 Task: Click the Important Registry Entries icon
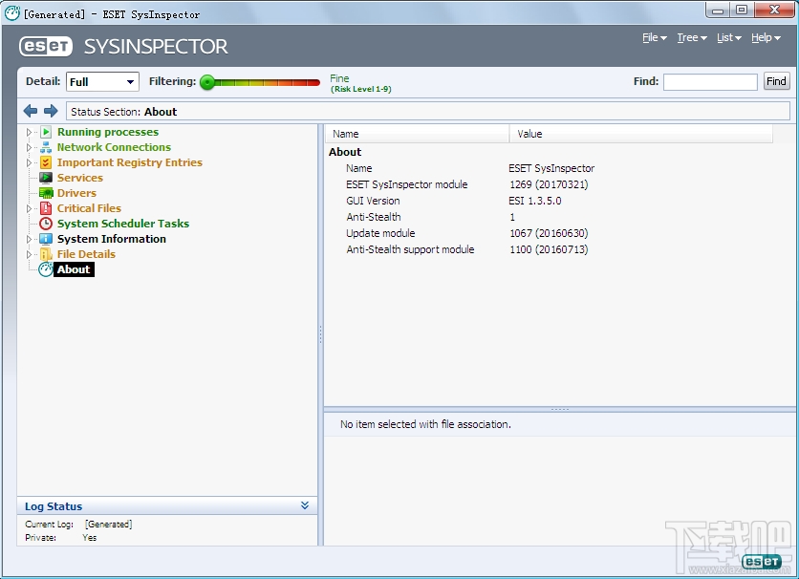(x=46, y=161)
